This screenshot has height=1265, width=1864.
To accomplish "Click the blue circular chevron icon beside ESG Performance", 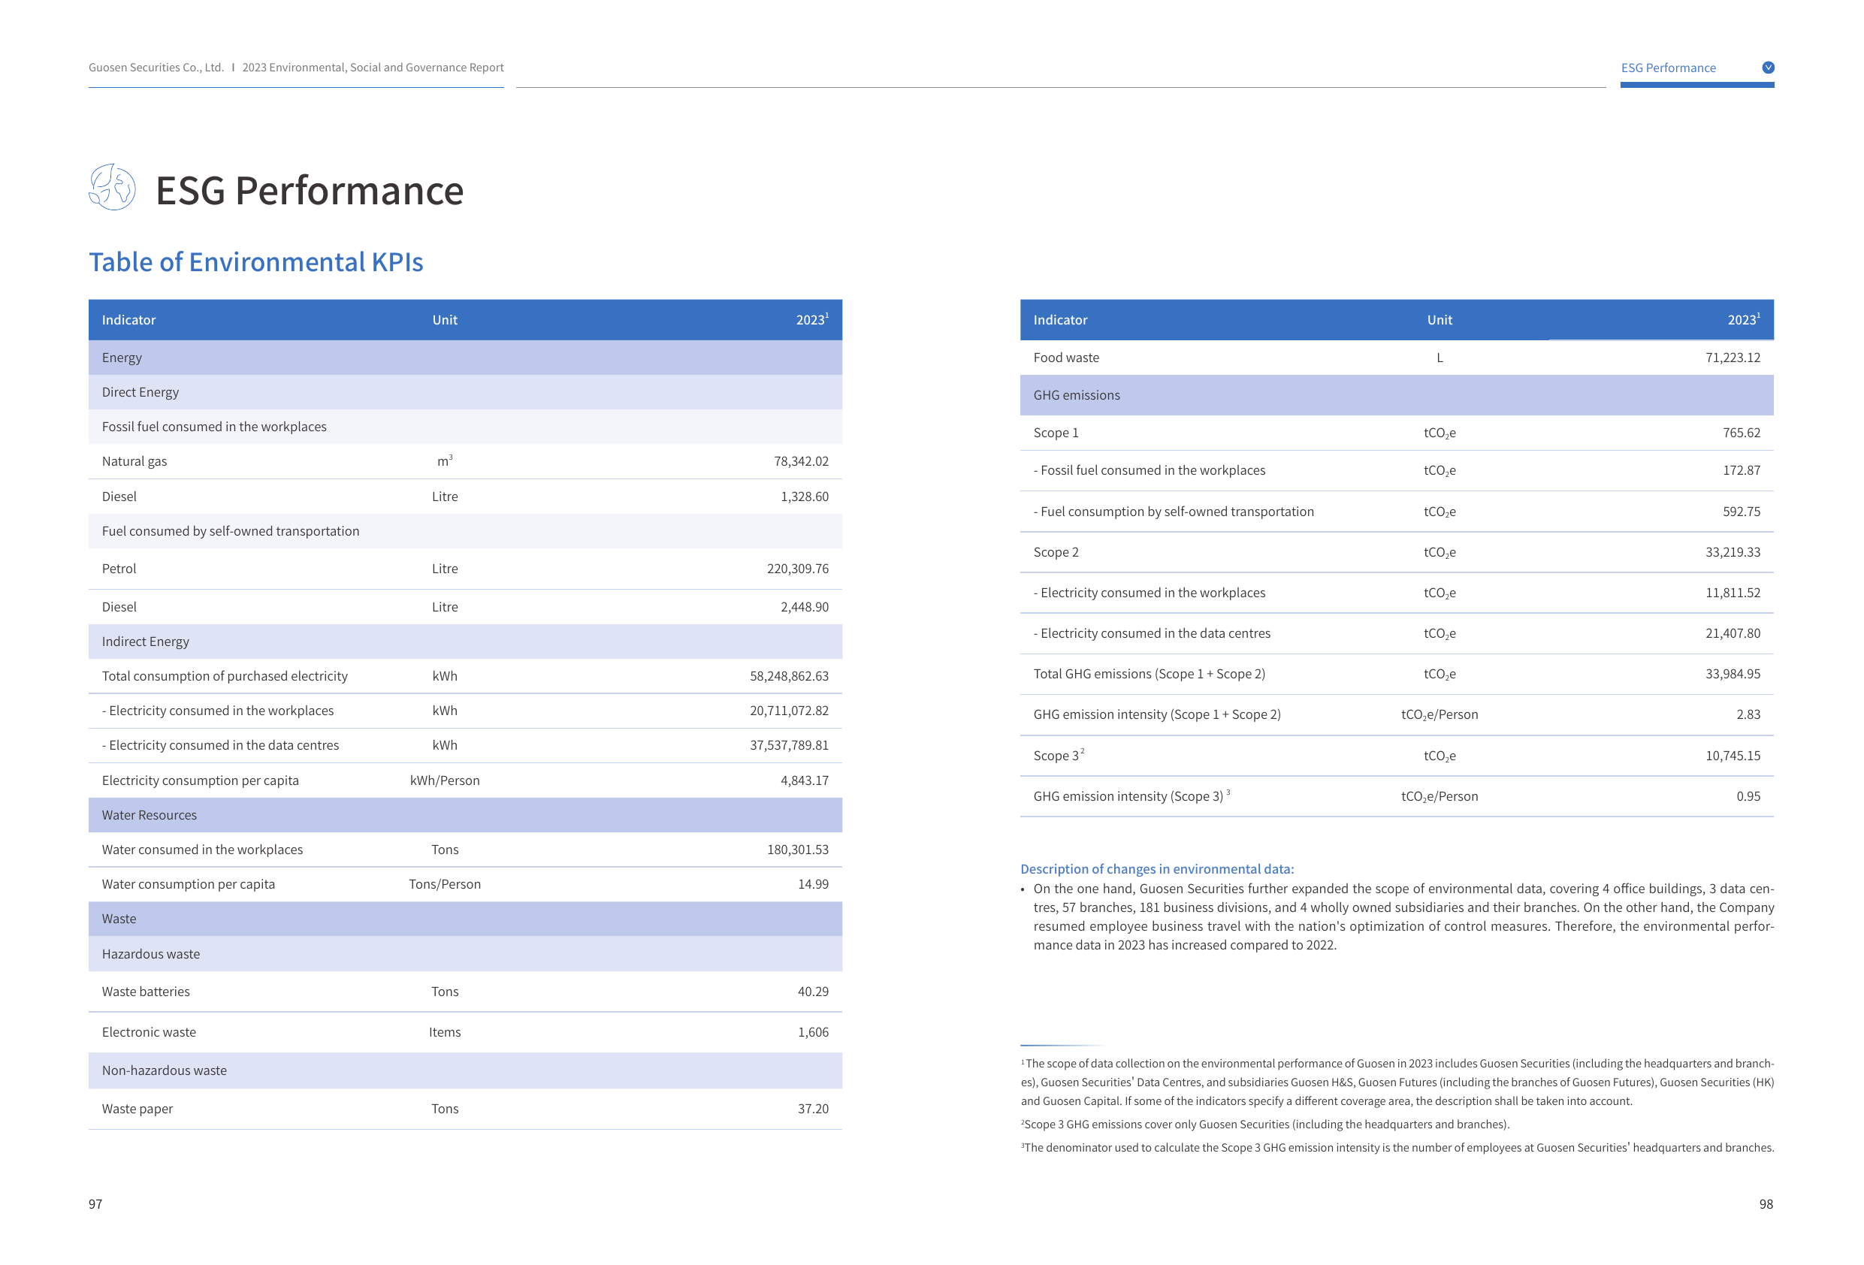I will [1767, 68].
